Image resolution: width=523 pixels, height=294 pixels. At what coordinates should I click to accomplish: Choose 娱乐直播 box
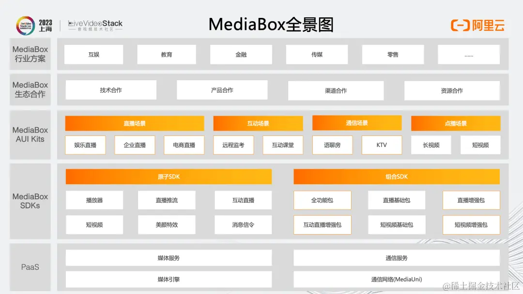pyautogui.click(x=85, y=145)
